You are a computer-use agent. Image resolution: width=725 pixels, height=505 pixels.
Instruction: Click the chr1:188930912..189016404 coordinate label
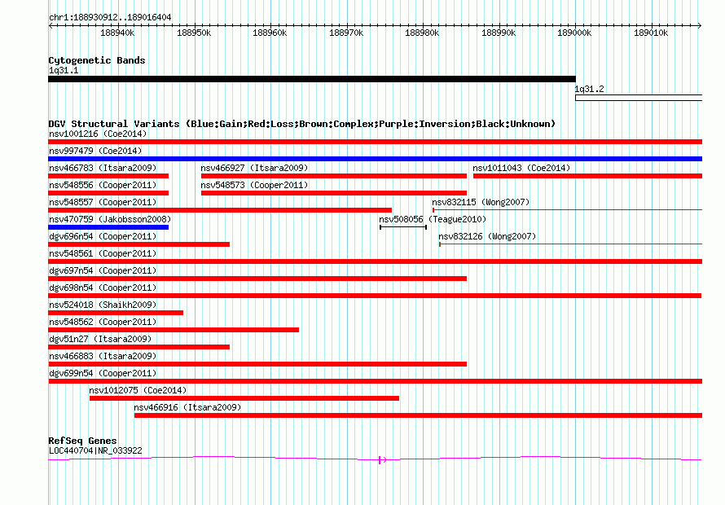(110, 17)
